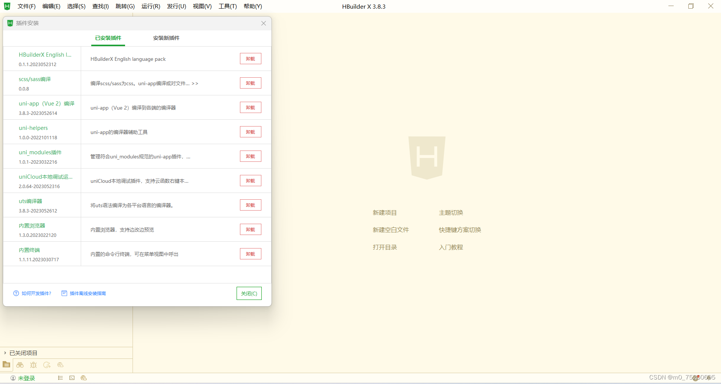Select the uni-helpers plugin name
Image resolution: width=721 pixels, height=384 pixels.
pos(33,128)
